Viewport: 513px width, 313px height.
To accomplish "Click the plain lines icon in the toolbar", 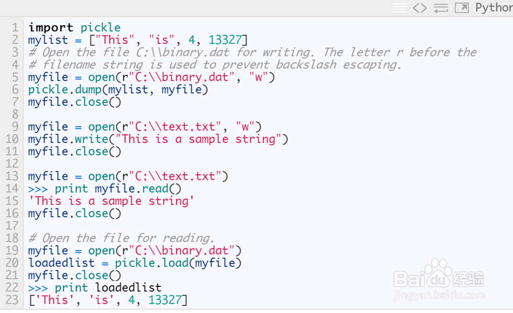I will point(400,8).
